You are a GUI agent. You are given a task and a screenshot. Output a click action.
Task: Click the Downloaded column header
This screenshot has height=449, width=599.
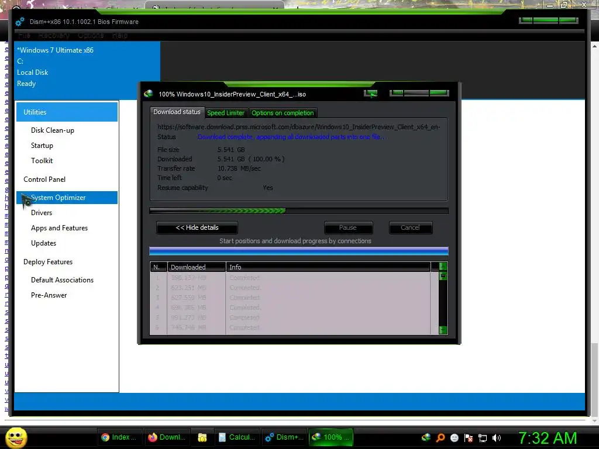[197, 267]
